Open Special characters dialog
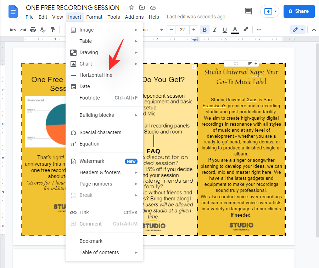This screenshot has height=268, width=319. (104, 133)
